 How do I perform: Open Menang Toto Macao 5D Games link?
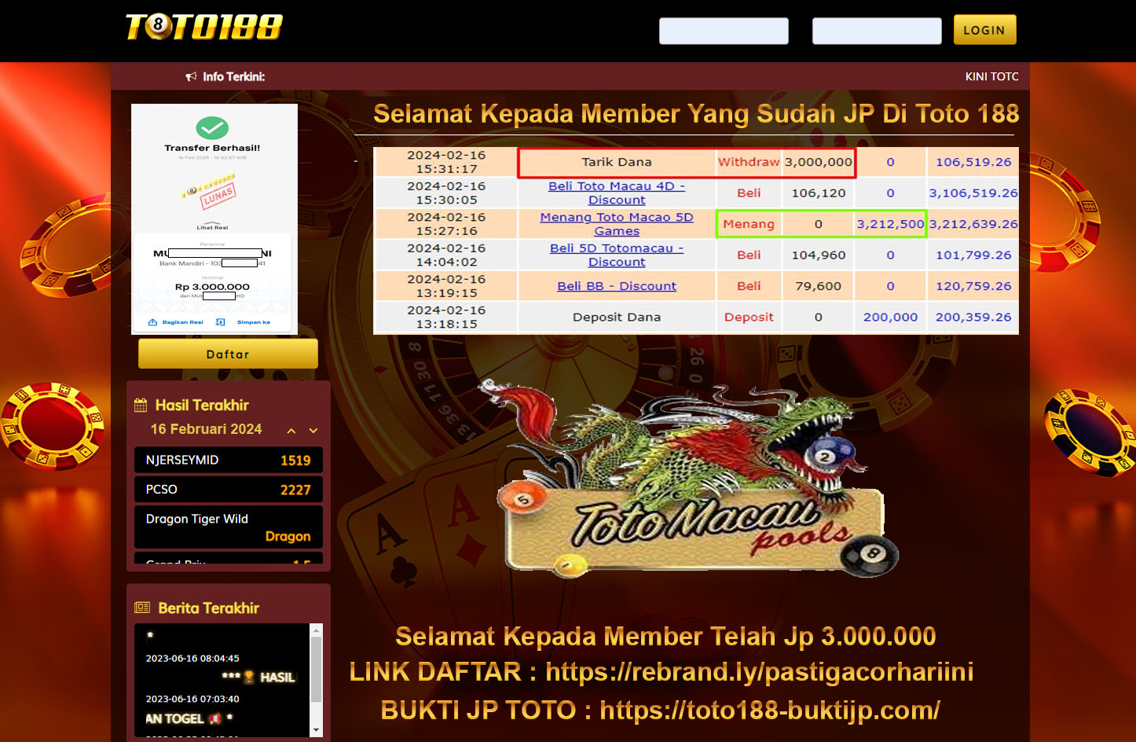point(617,224)
